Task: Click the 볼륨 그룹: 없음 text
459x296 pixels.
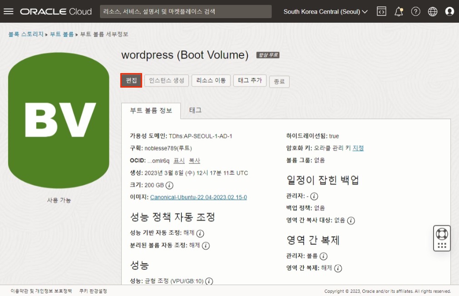Action: (x=306, y=160)
